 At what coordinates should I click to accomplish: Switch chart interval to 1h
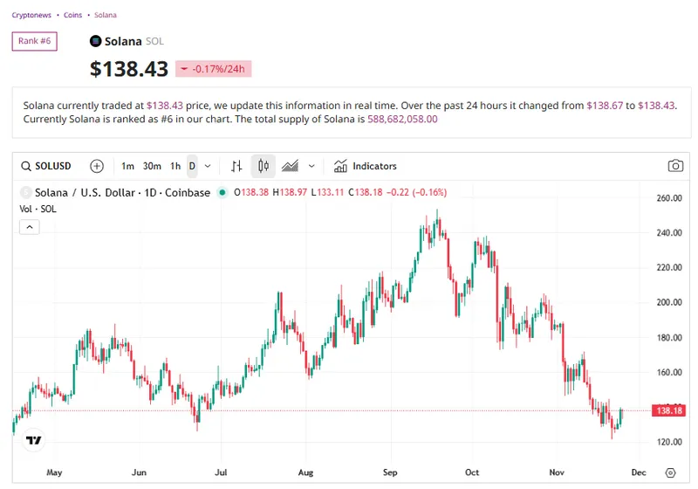[x=175, y=166]
